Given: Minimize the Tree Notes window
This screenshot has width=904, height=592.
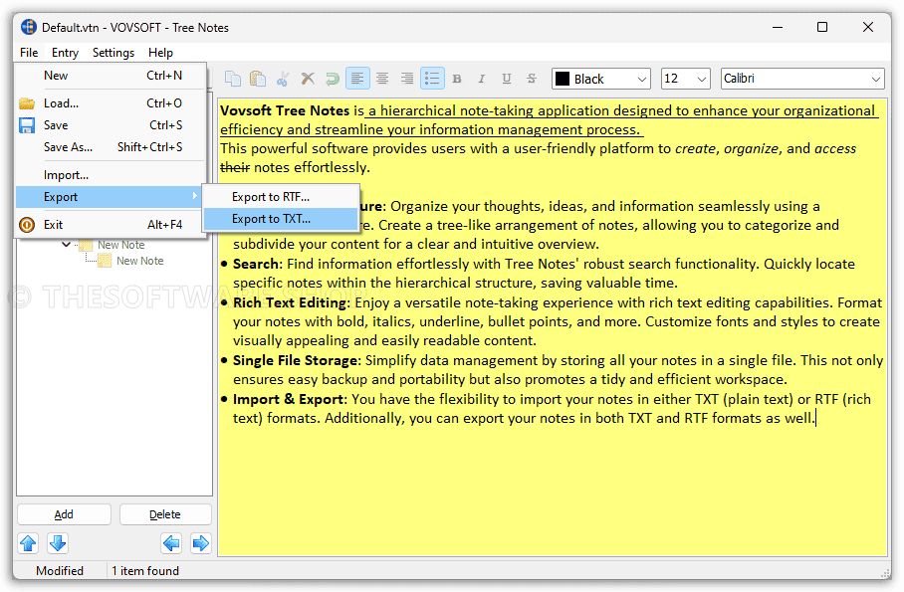Looking at the screenshot, I should 778,27.
